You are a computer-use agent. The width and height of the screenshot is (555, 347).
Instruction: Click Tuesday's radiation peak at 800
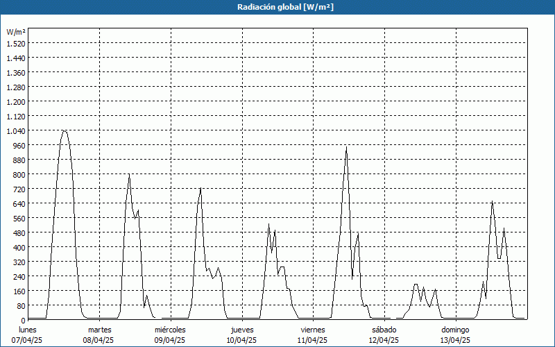click(129, 174)
